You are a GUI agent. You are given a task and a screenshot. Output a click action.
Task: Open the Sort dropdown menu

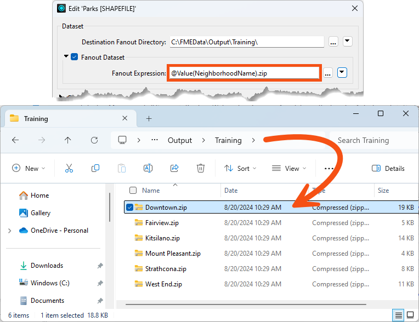pyautogui.click(x=240, y=168)
